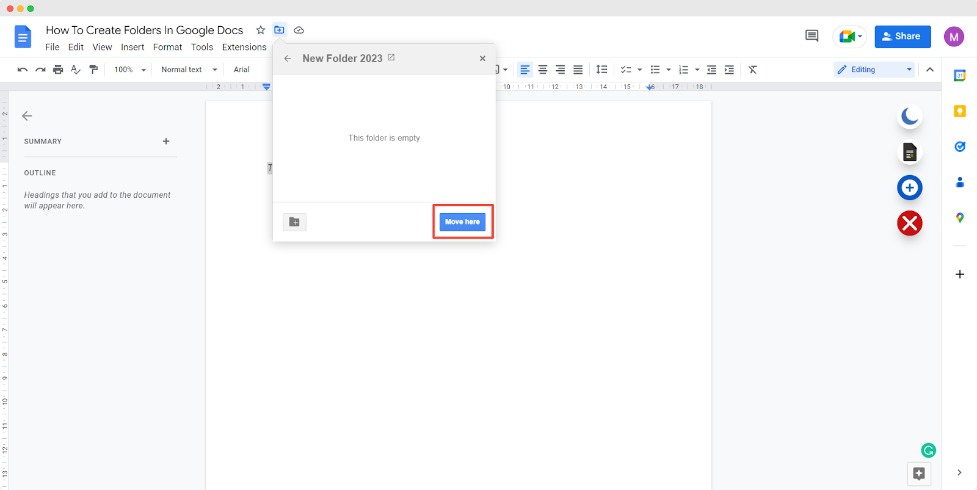Rename the document title
977x490 pixels.
[x=145, y=30]
